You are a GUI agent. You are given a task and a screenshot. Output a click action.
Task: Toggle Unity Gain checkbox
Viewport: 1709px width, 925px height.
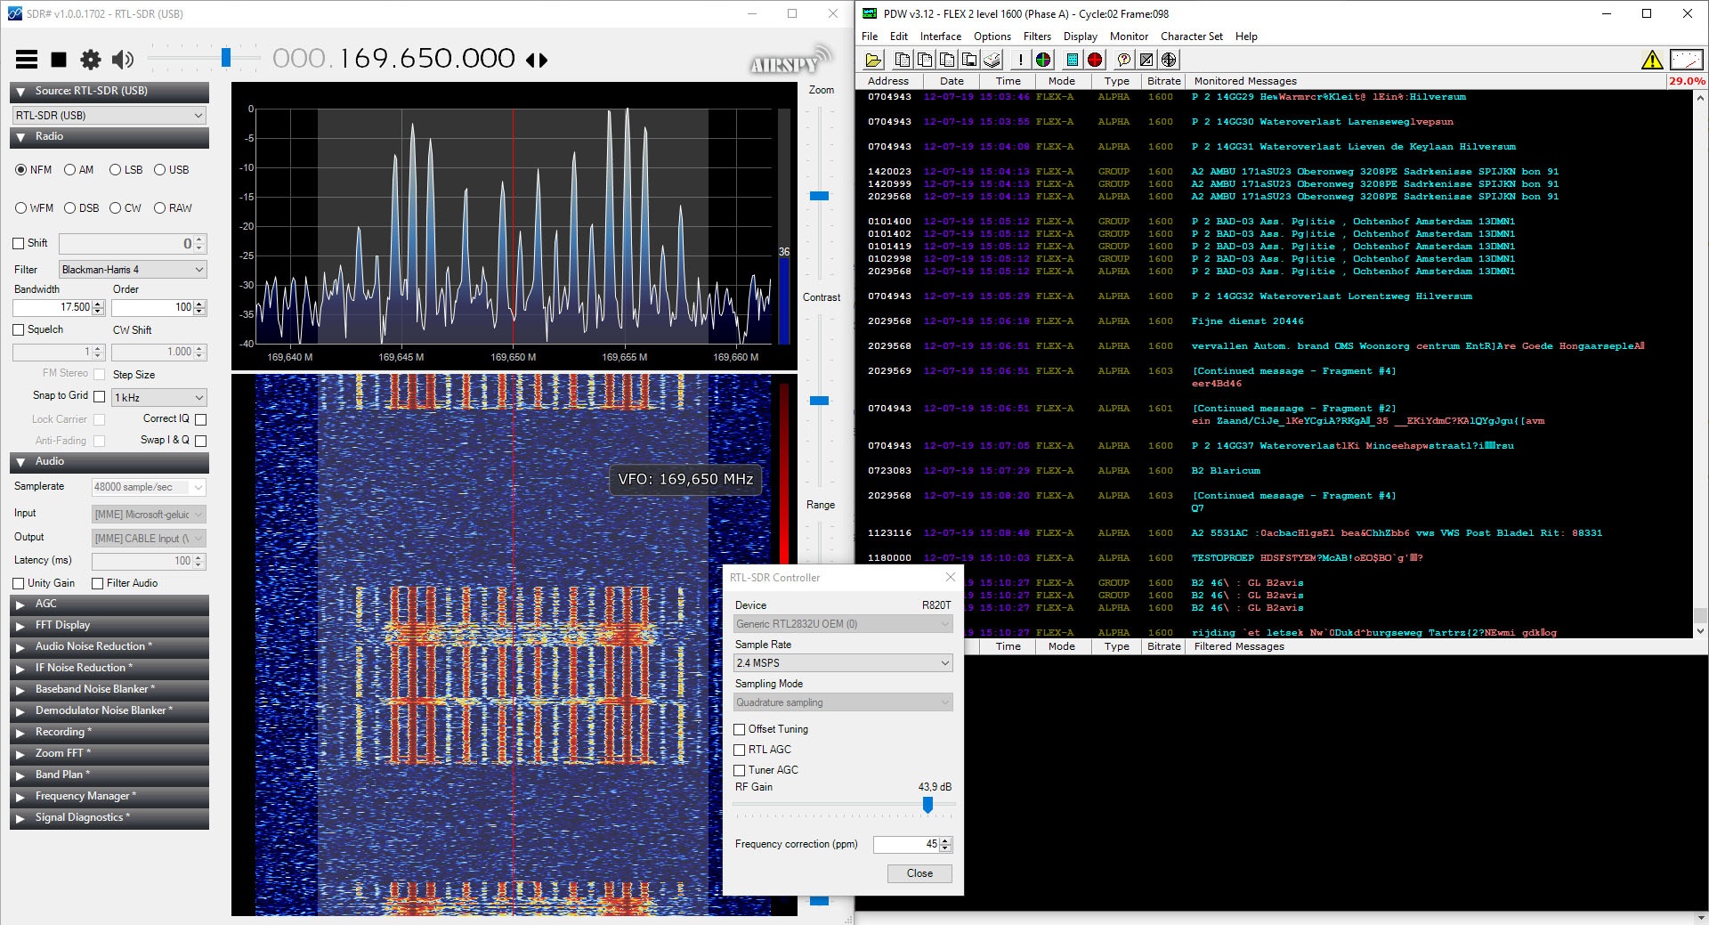tap(19, 583)
